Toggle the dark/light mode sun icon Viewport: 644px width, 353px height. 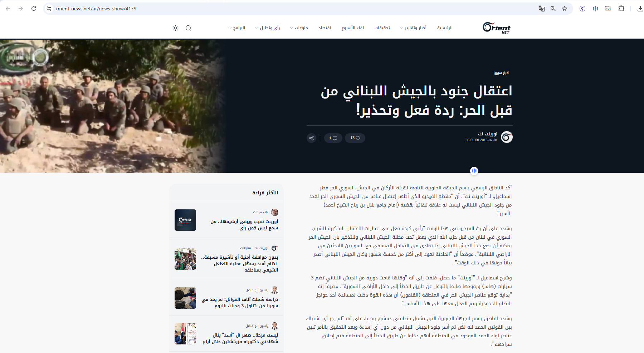pos(175,28)
